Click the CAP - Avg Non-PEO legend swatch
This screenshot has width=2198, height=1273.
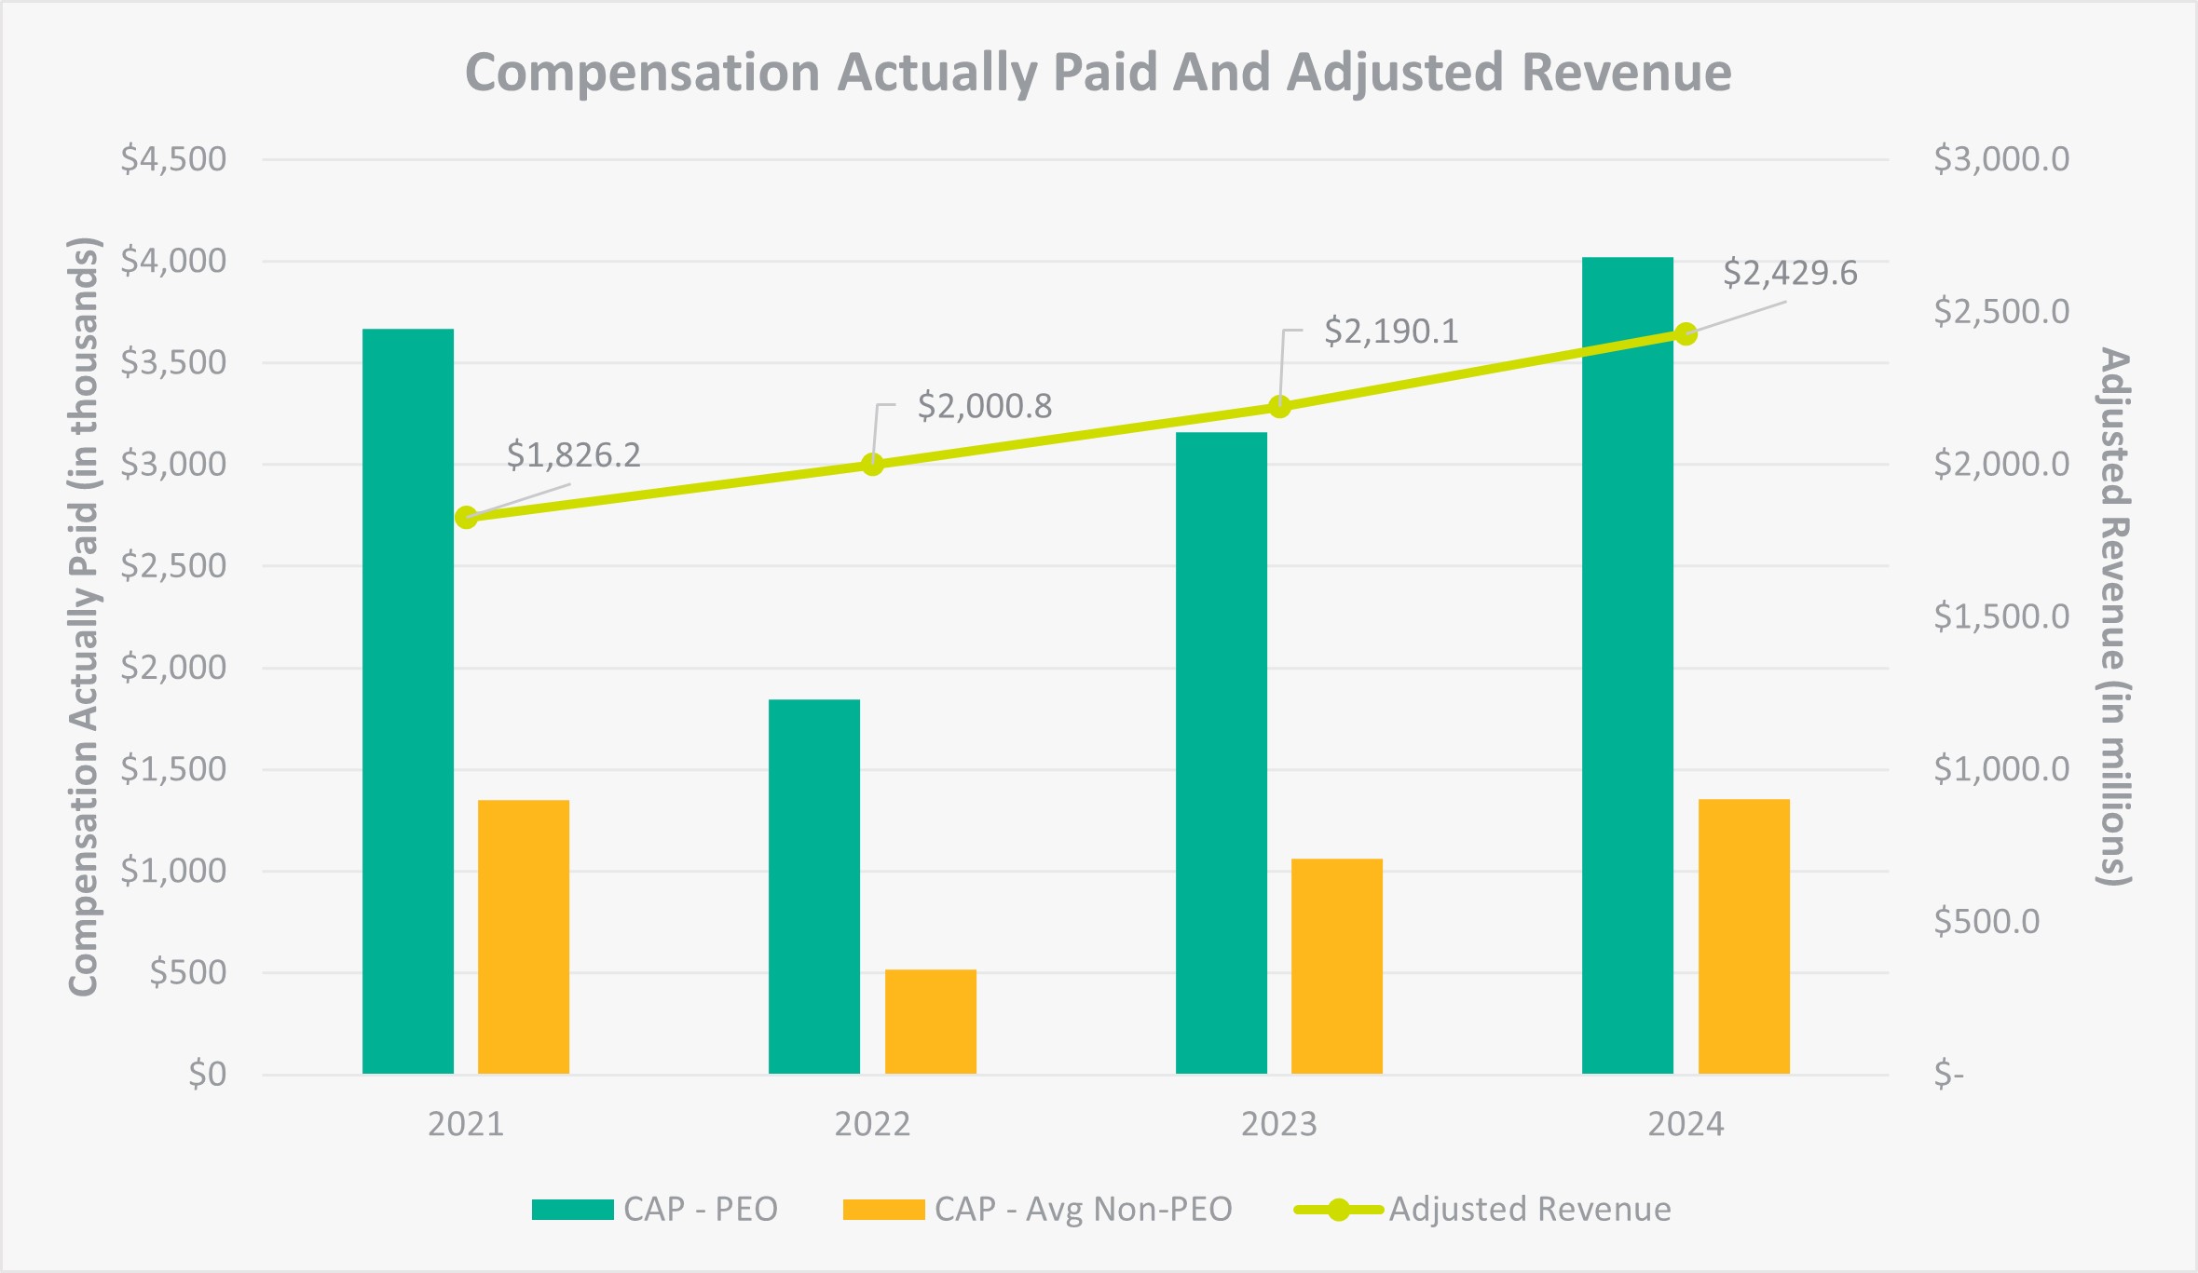(883, 1210)
